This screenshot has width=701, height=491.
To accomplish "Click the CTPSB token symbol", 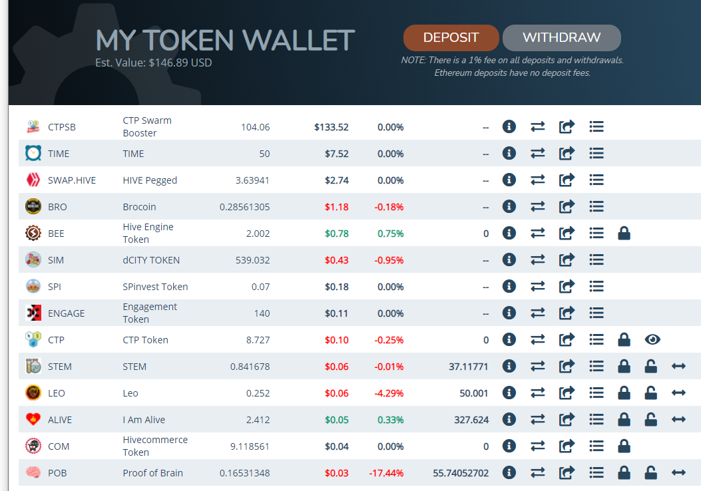I will 62,127.
